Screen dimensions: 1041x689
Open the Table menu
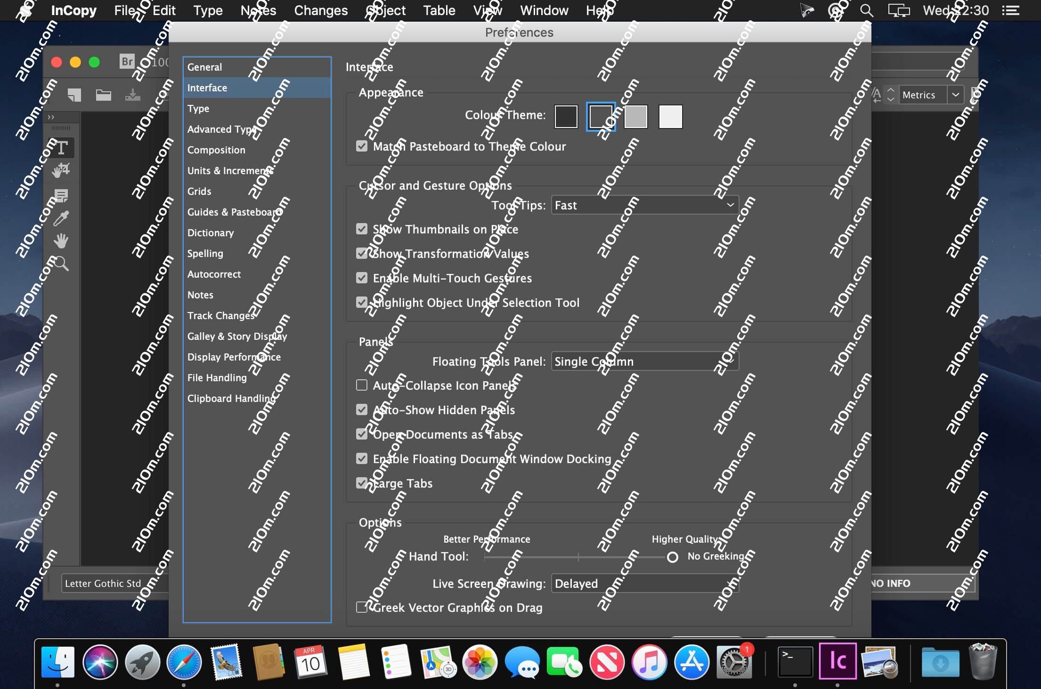click(x=439, y=10)
